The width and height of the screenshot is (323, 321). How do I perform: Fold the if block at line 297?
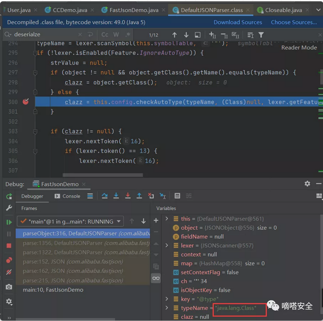tap(35, 73)
